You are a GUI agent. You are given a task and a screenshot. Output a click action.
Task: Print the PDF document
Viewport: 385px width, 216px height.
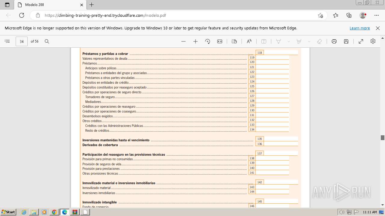click(x=334, y=41)
